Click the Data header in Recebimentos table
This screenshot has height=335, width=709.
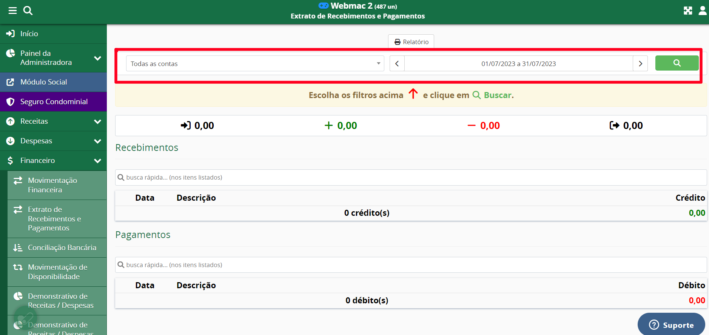pos(145,198)
